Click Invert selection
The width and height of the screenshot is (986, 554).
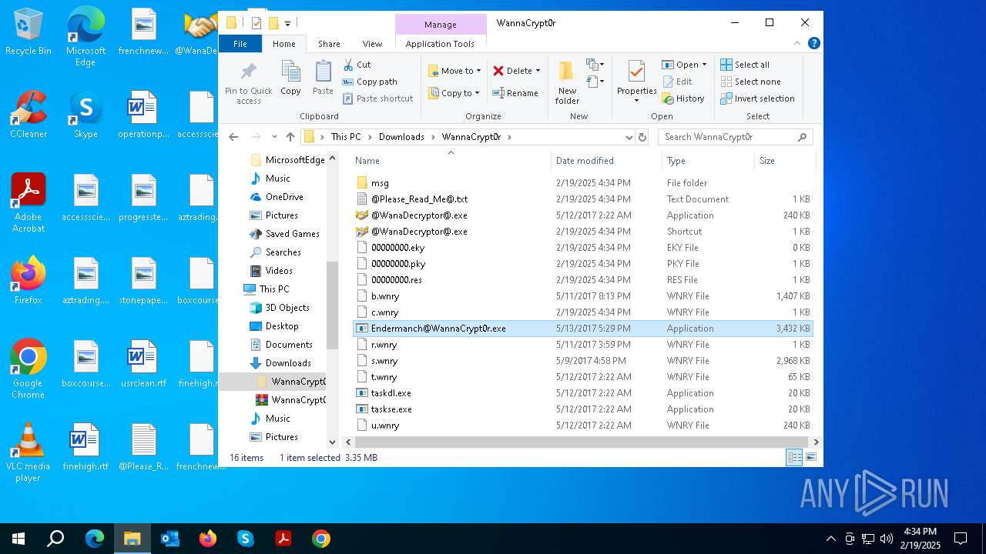(757, 98)
